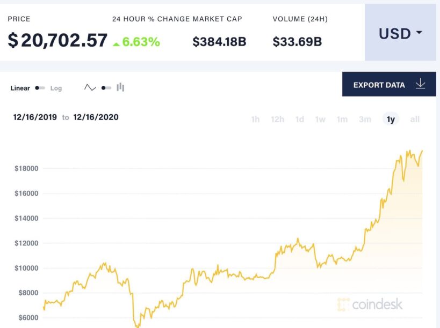Switch to the 1d range
Screen dimensions: 440x328
click(x=300, y=120)
